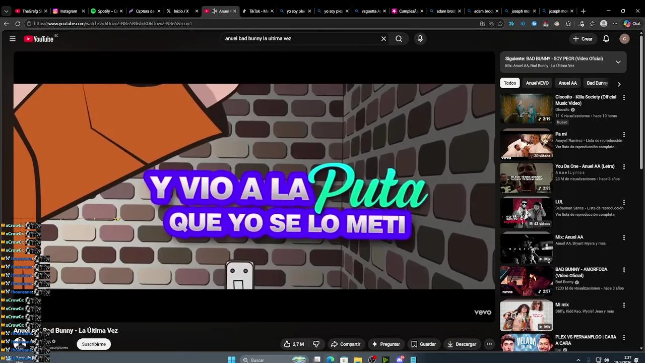645x363 pixels.
Task: Open Discord from the taskbar
Action: point(400,359)
